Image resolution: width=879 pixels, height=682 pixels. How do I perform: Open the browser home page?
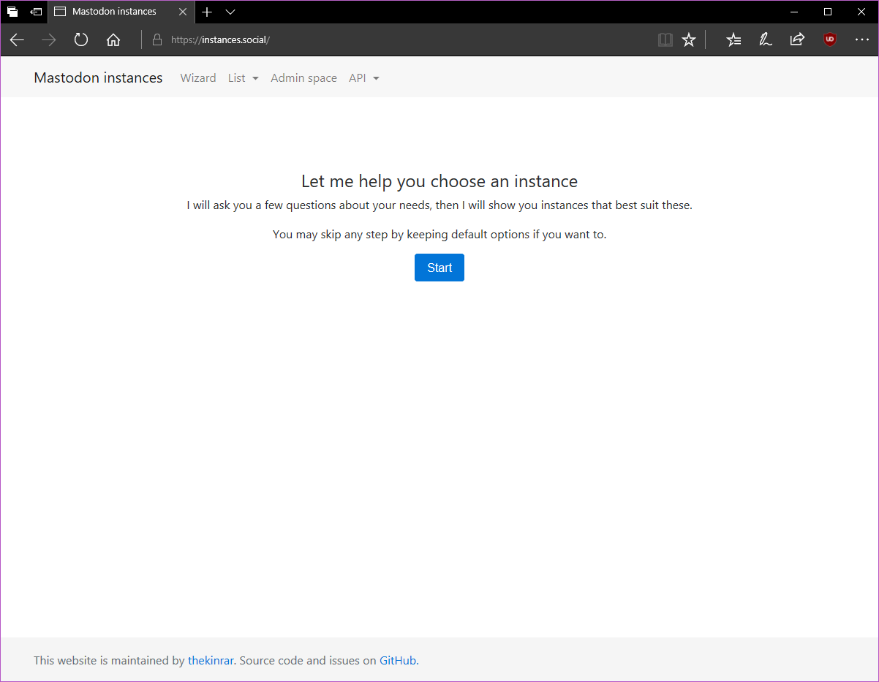(113, 40)
